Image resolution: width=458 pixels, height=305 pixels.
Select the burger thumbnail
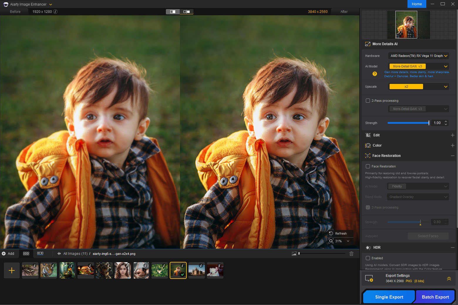(x=86, y=270)
